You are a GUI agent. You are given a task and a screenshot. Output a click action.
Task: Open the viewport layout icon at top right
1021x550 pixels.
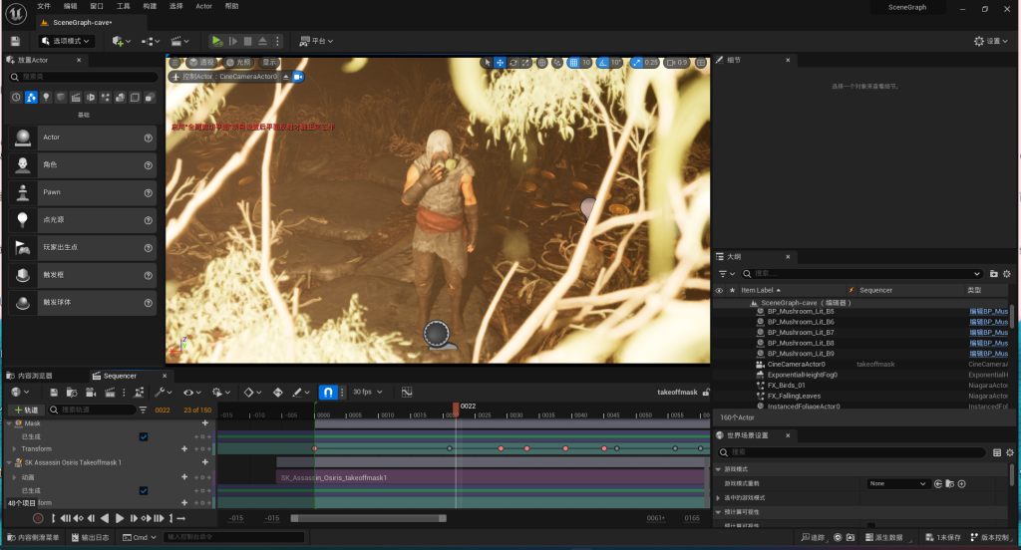tap(701, 63)
